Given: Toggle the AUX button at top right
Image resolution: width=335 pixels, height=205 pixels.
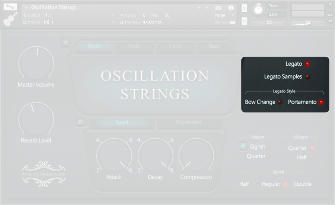Looking at the screenshot, I should coord(330,15).
